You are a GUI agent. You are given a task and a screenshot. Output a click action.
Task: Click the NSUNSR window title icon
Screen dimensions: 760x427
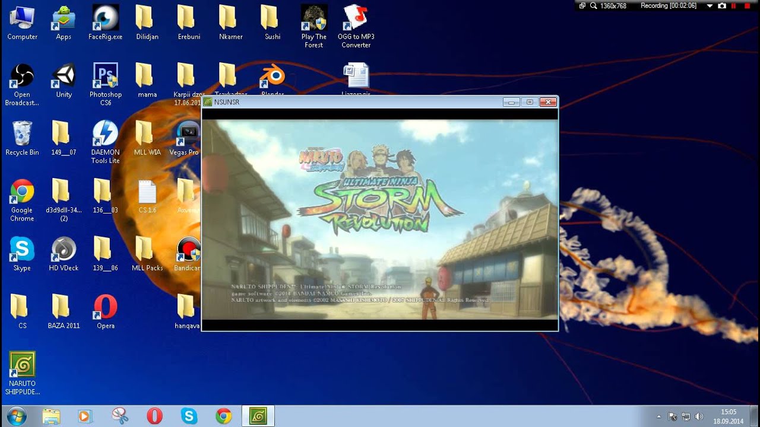pos(208,102)
